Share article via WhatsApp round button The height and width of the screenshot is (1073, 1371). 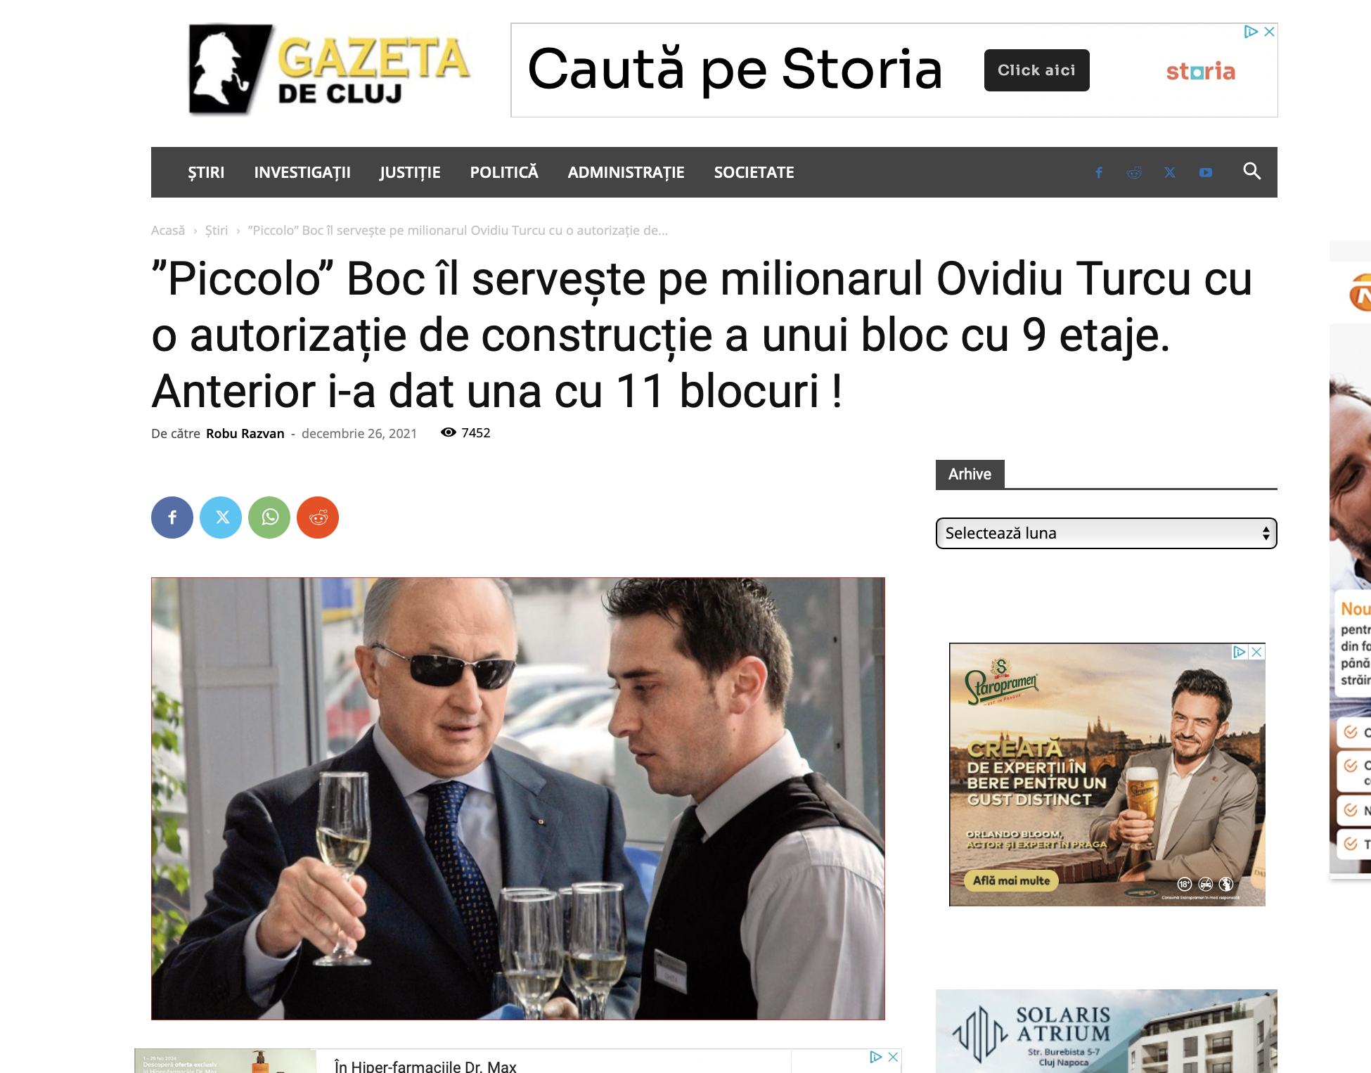(269, 518)
